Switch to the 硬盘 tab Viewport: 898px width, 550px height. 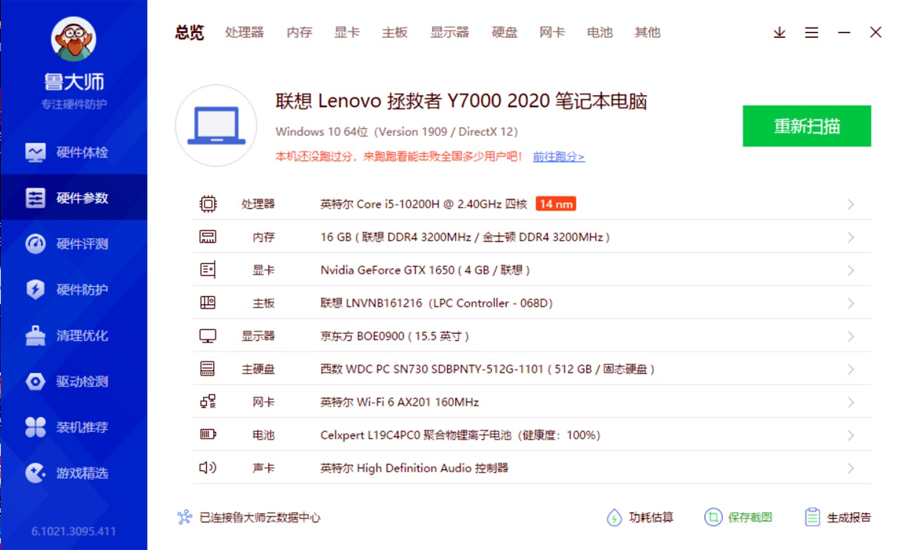pyautogui.click(x=504, y=33)
